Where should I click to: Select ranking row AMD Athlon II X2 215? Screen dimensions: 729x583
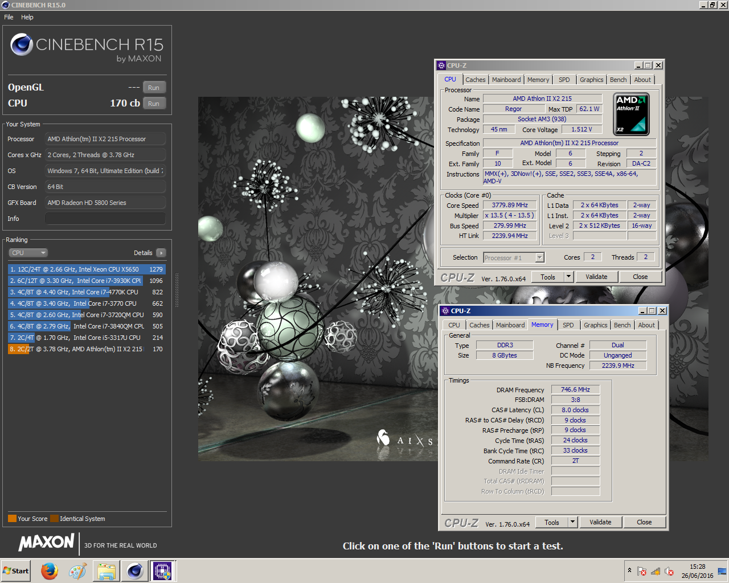point(87,349)
